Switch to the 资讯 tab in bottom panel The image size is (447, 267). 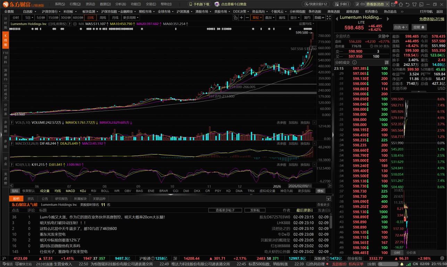point(31,199)
